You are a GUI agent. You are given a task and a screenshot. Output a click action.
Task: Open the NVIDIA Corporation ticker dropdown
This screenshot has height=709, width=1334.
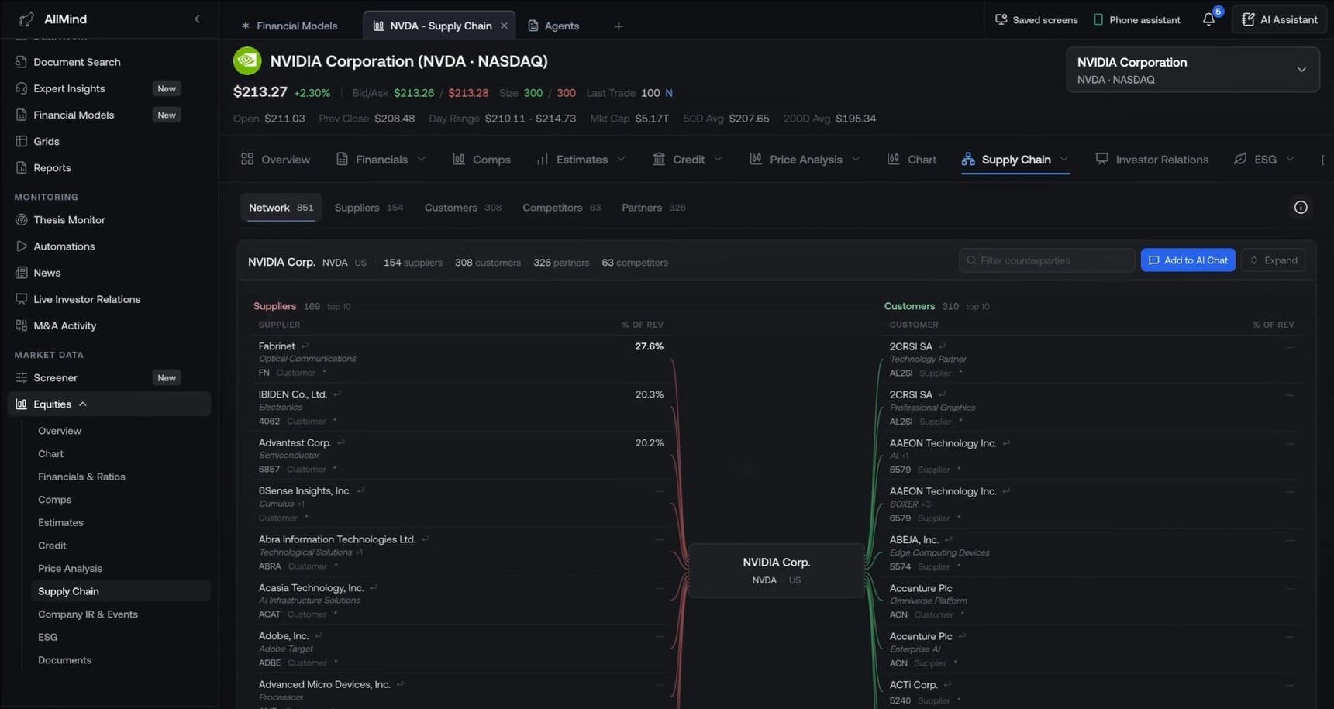(1193, 70)
